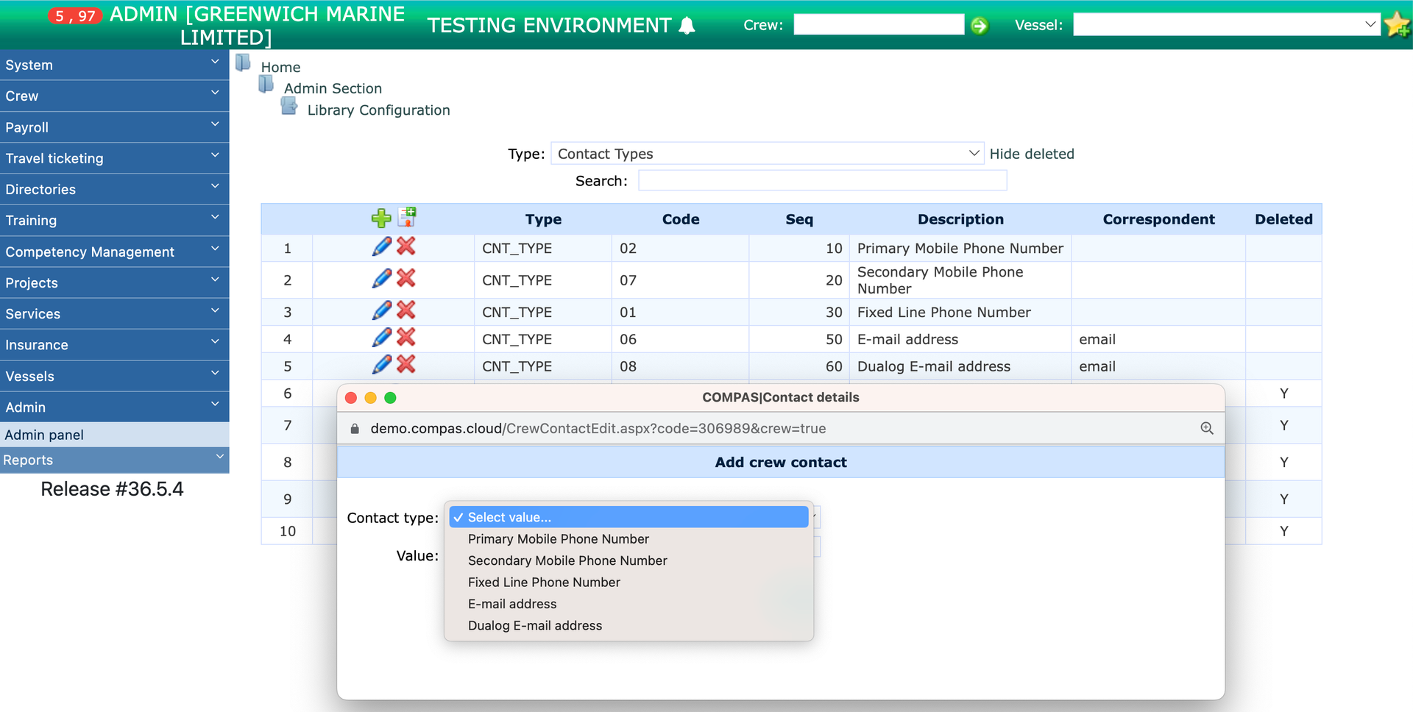1413x712 pixels.
Task: Open the Type dropdown showing Contact Types
Action: click(767, 154)
